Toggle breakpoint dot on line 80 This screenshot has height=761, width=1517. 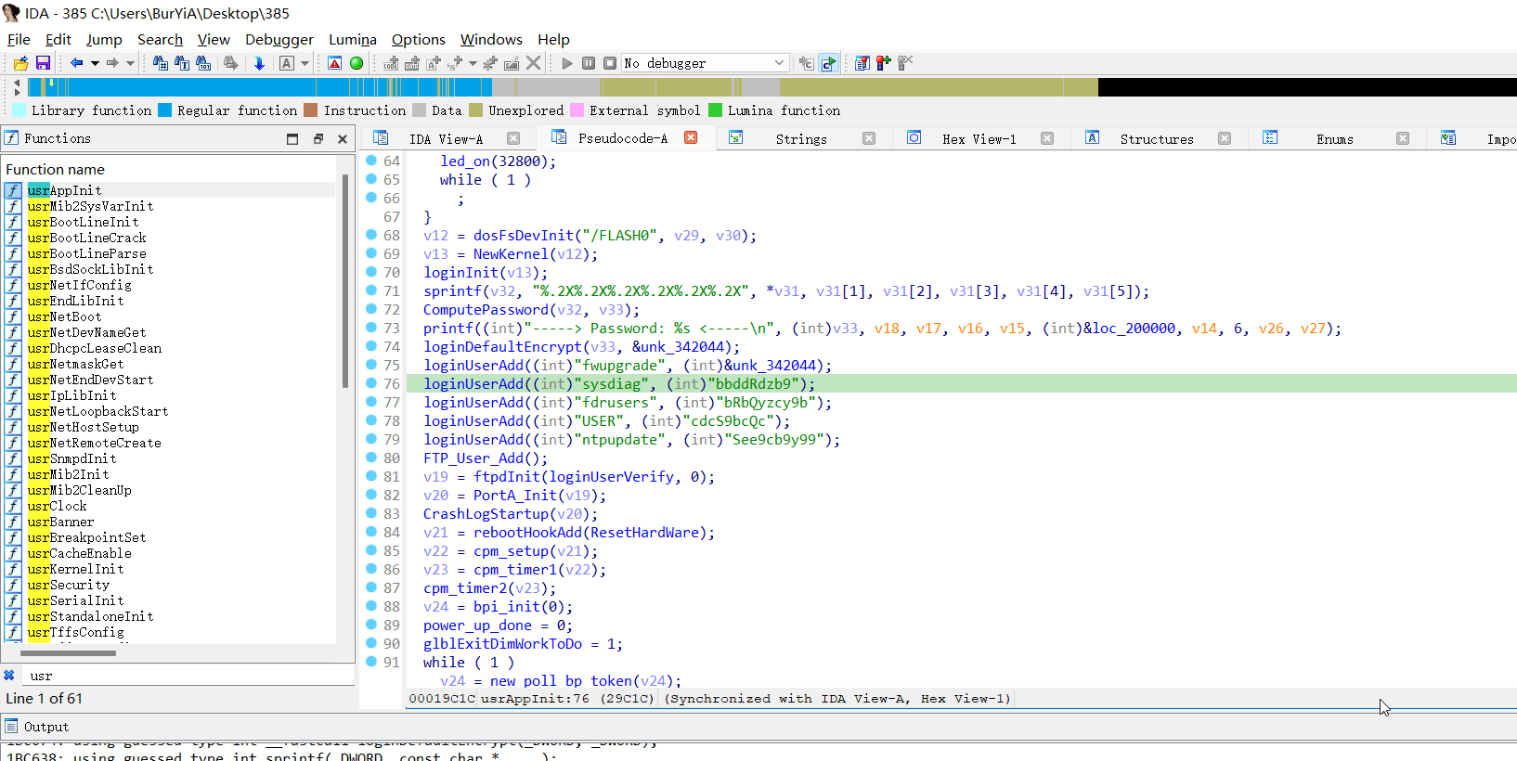(371, 458)
